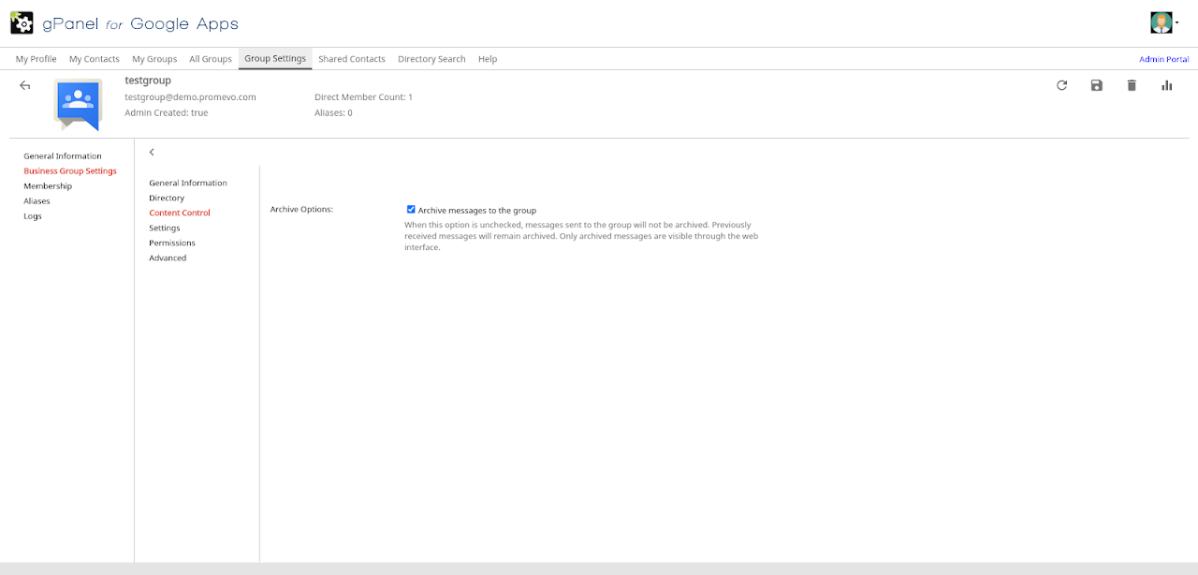Screen dimensions: 1198x575
Task: Click the save floppy disk icon
Action: coord(1097,85)
